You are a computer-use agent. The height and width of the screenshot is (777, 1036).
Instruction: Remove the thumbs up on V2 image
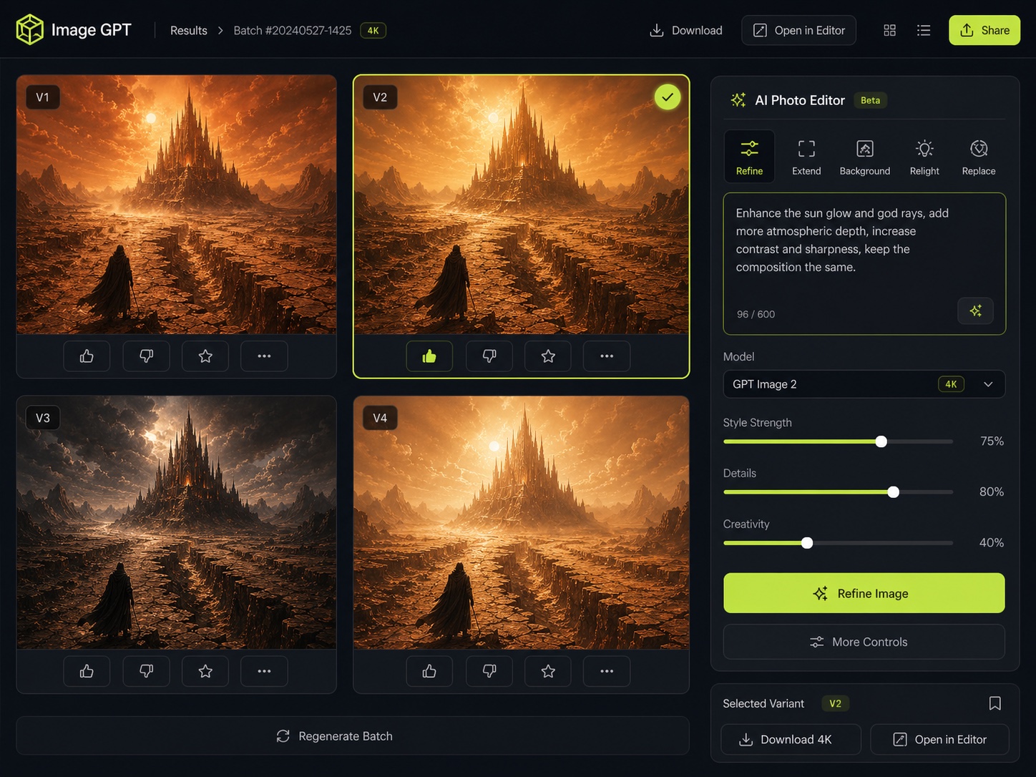click(x=429, y=356)
